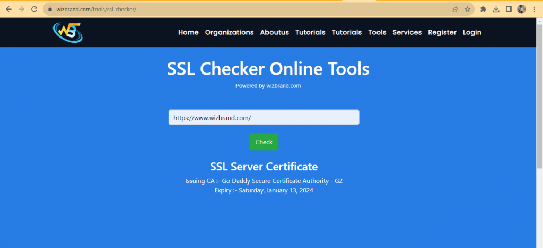Click the browser back arrow

(8, 9)
